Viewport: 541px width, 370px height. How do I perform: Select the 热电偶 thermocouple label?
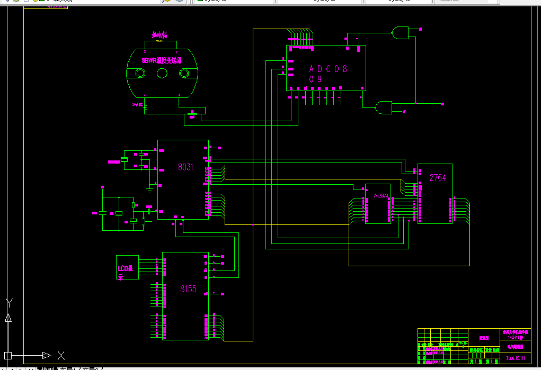(159, 35)
